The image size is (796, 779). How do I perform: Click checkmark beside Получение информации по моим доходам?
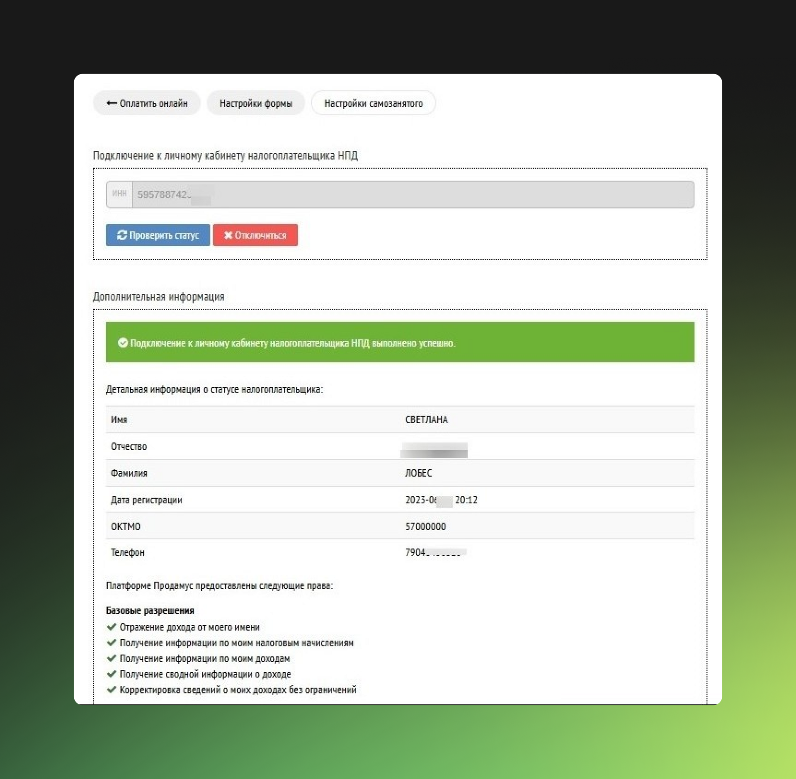(x=111, y=658)
